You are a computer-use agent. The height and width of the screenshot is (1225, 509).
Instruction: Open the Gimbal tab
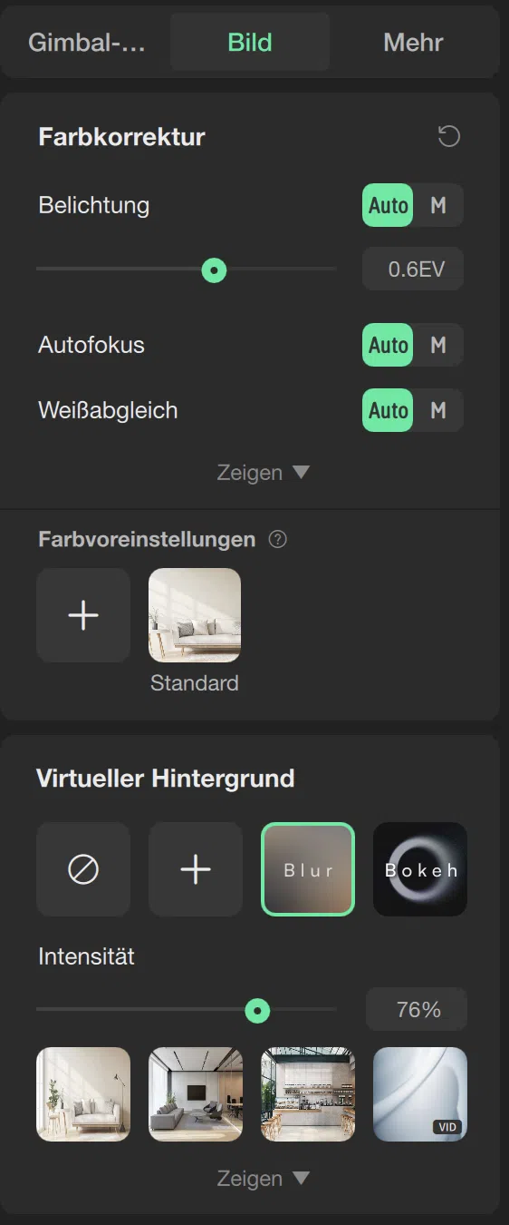(87, 43)
